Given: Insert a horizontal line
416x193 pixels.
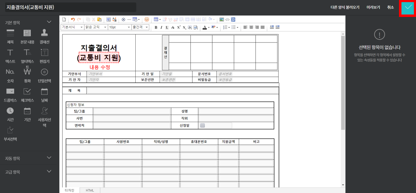Looking at the screenshot, I should coord(129,19).
